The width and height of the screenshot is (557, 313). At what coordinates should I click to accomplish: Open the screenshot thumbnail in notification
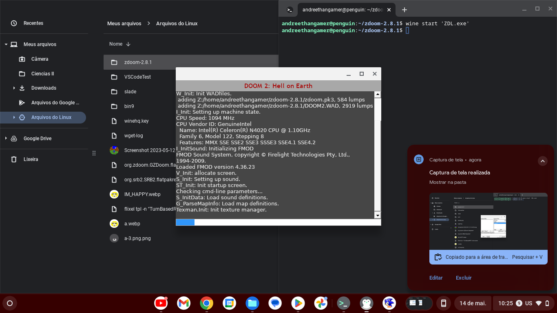point(488,221)
